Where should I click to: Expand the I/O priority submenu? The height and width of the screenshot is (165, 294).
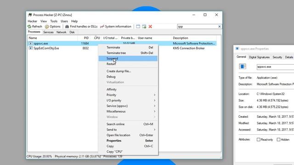click(x=128, y=100)
